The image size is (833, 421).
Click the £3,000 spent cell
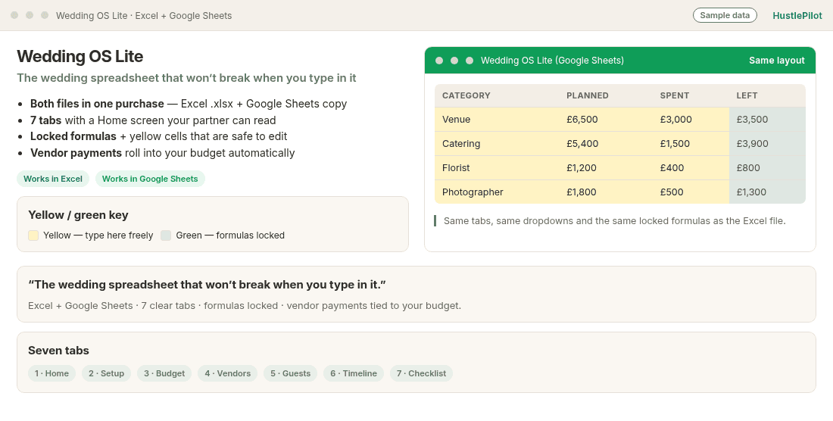click(691, 120)
